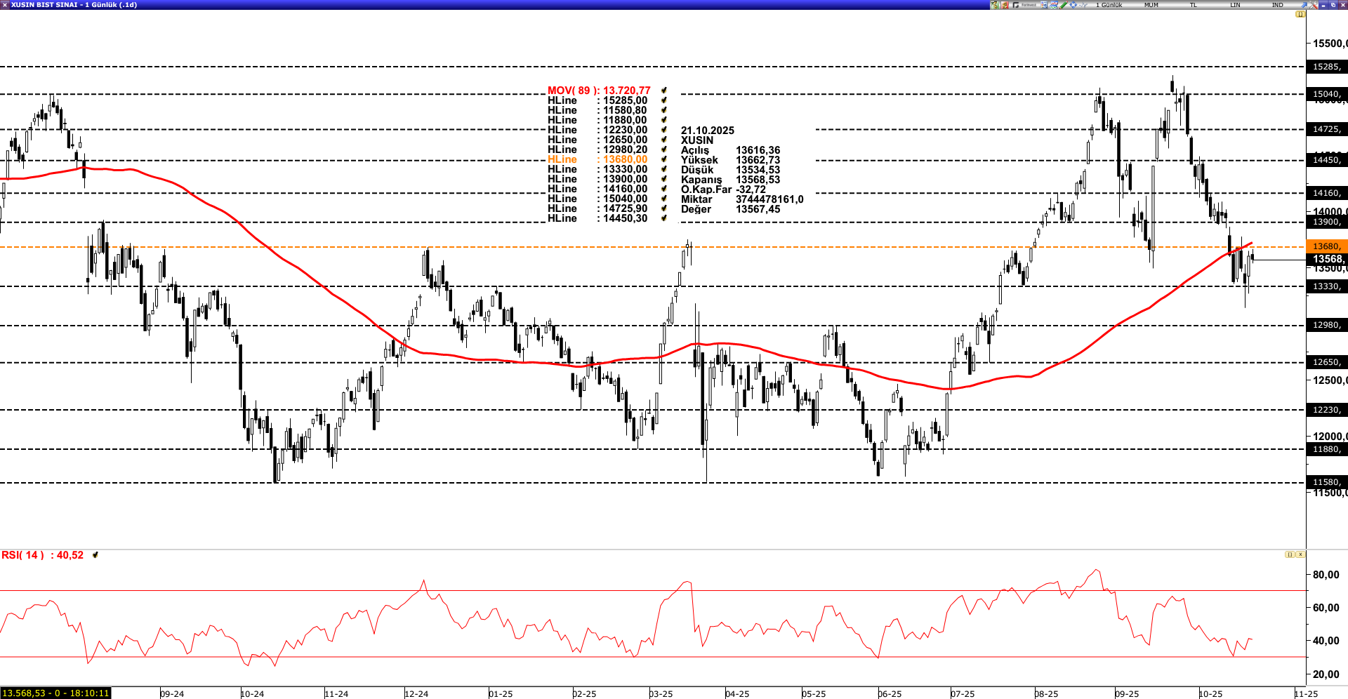
Task: Click the small line chart template icon
Action: 1054,5
